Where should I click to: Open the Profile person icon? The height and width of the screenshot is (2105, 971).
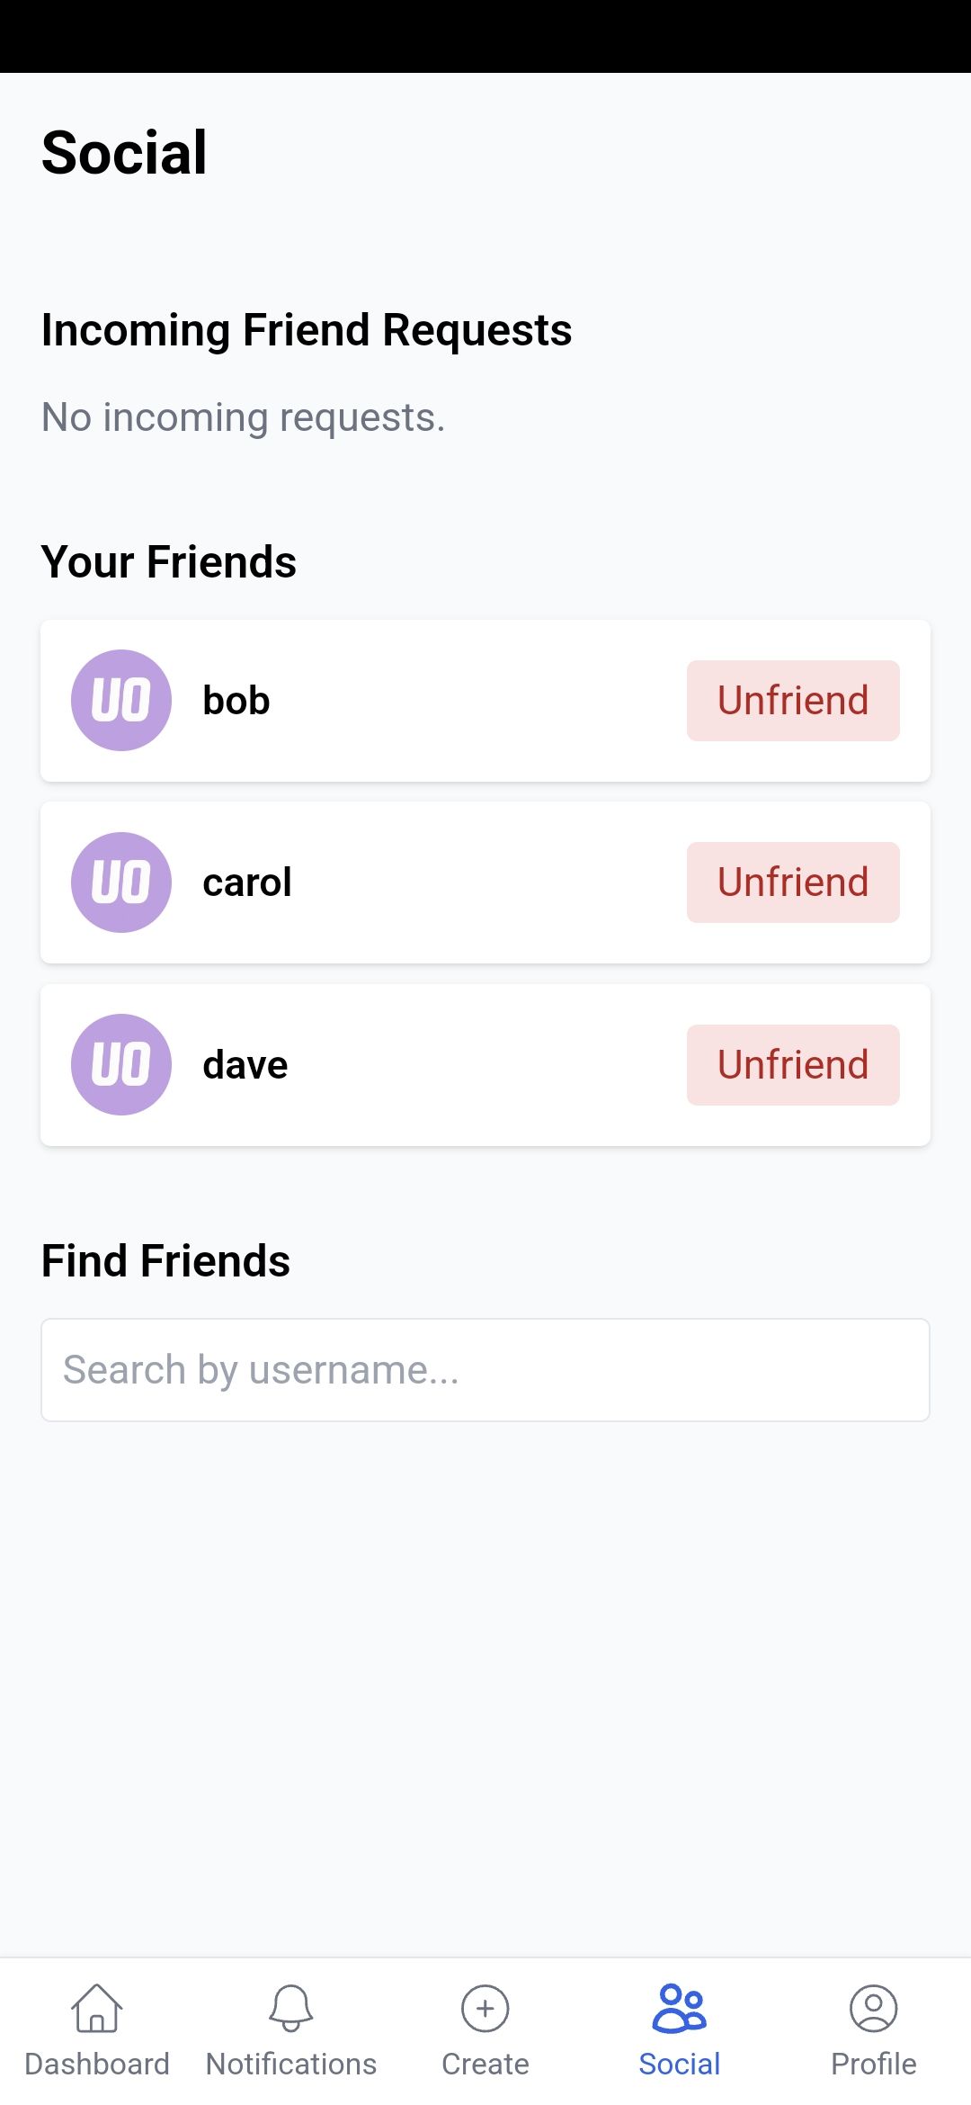tap(874, 2008)
